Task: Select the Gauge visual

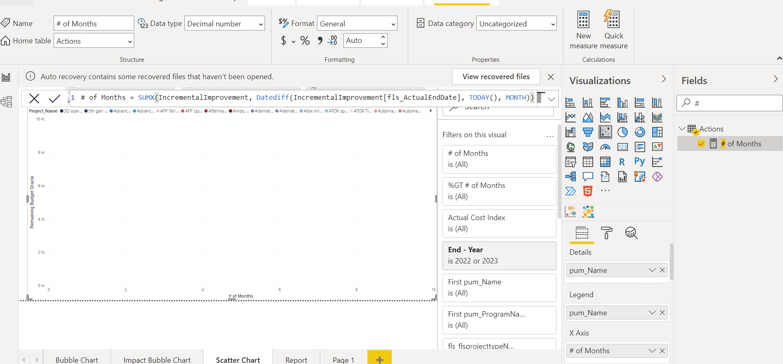Action: coord(605,147)
